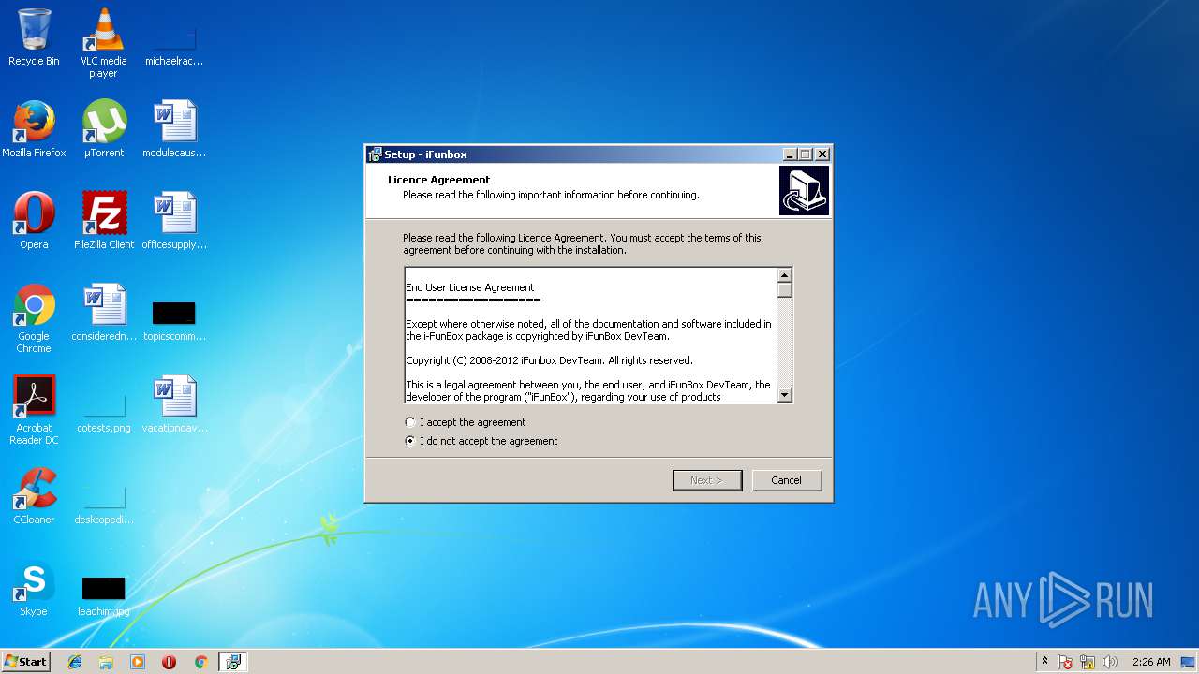
Task: Click the Next button in setup
Action: click(x=707, y=480)
